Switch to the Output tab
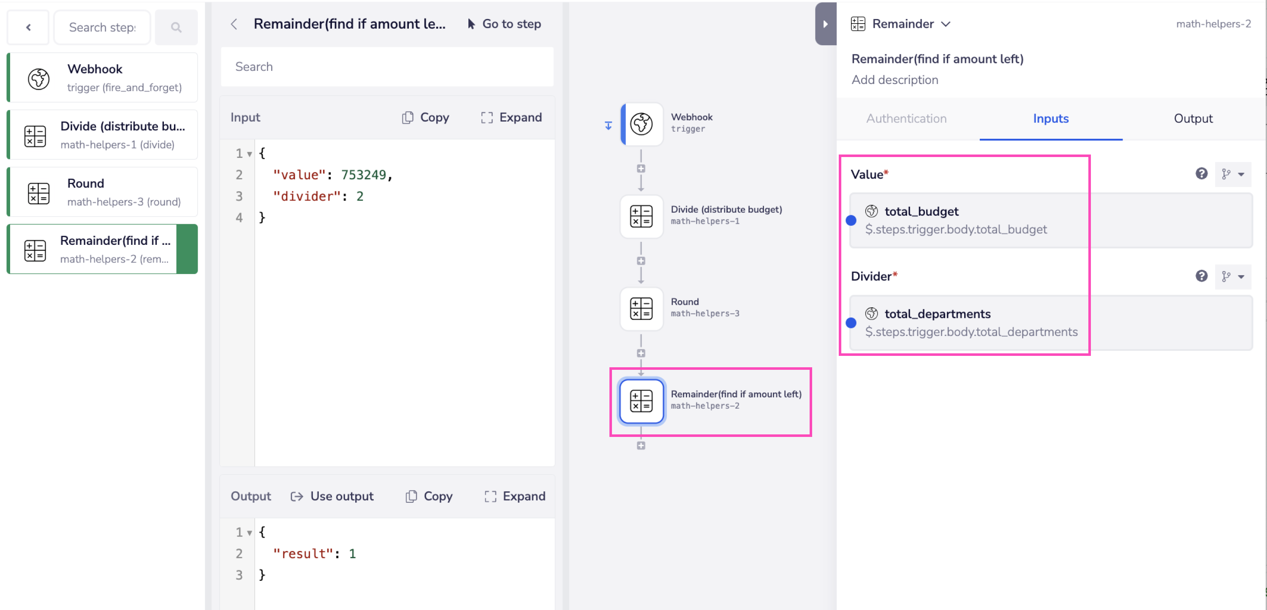Viewport: 1267px width, 610px height. click(x=1193, y=119)
